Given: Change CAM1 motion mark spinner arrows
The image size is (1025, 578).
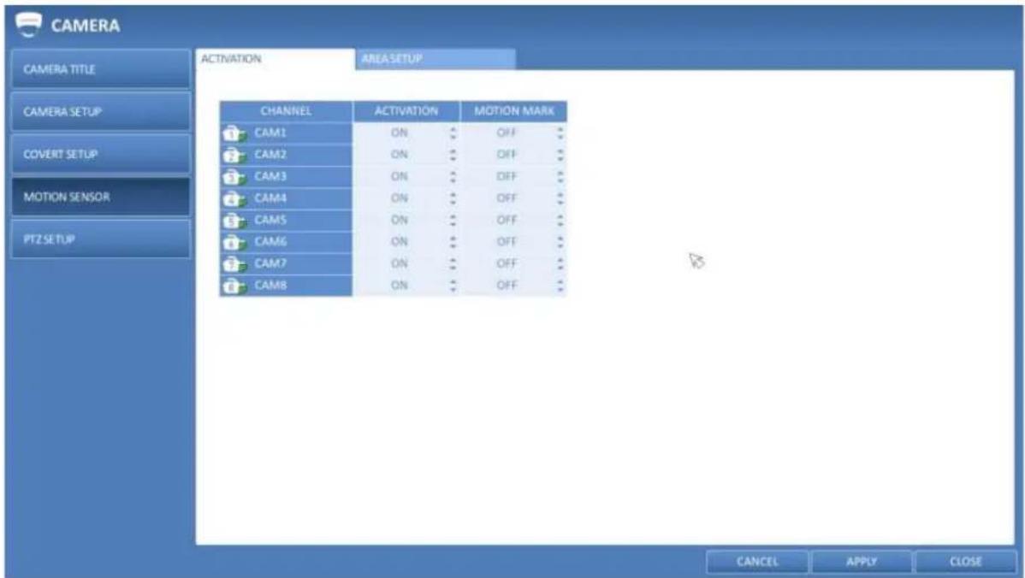Looking at the screenshot, I should (x=560, y=133).
